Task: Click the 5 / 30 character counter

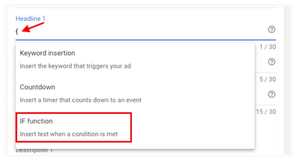Action: (x=267, y=79)
